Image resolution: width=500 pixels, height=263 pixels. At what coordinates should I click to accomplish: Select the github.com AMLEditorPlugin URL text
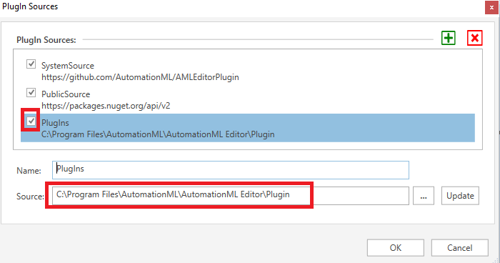pyautogui.click(x=140, y=77)
